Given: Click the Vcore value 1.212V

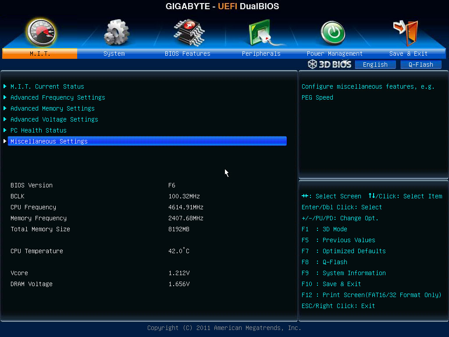Looking at the screenshot, I should click(x=179, y=273).
